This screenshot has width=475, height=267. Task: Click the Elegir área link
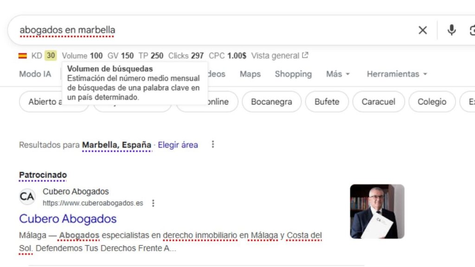point(178,145)
